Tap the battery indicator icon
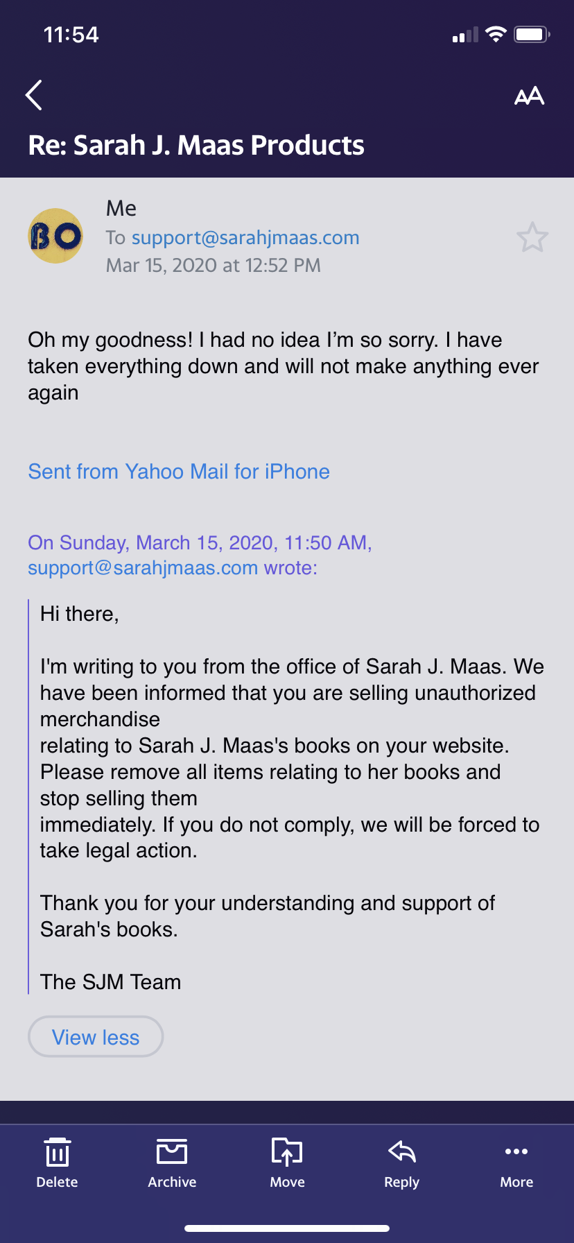 (532, 34)
